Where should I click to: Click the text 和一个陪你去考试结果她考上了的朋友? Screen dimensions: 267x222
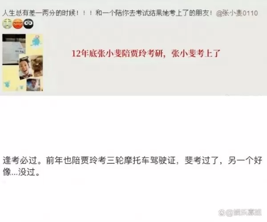[153, 13]
